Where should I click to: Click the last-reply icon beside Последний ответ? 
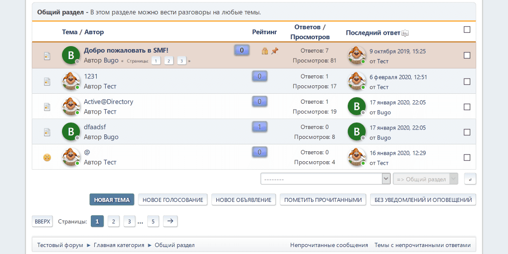point(405,33)
